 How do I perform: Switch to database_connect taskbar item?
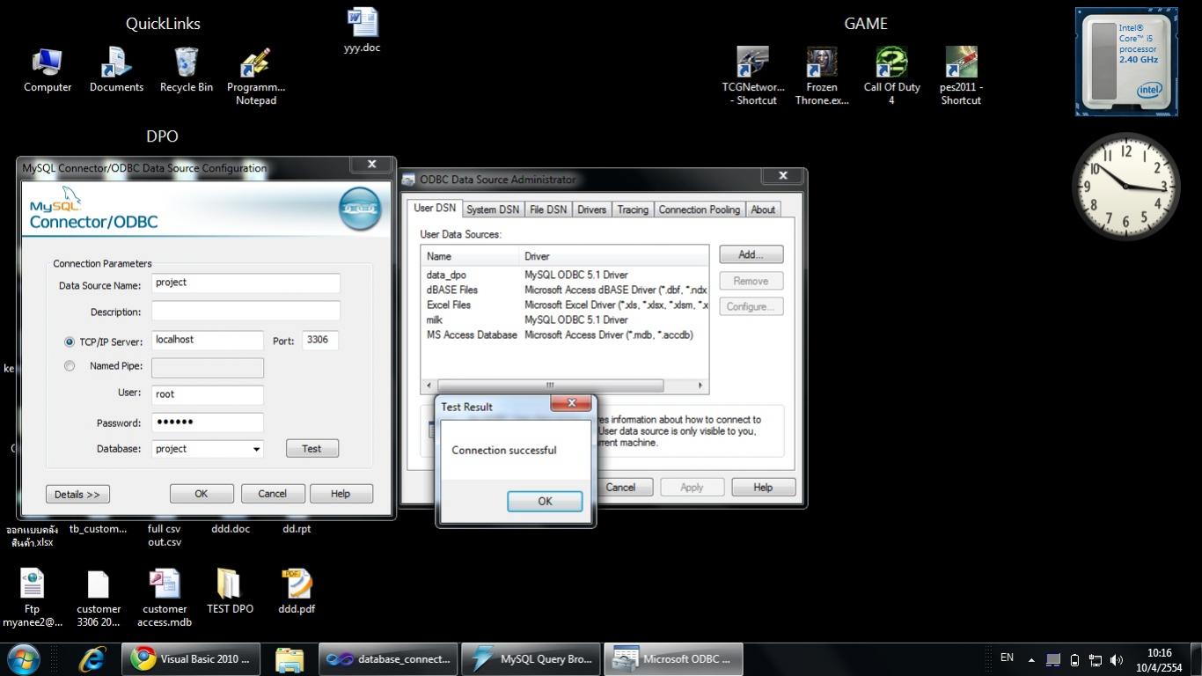point(388,658)
